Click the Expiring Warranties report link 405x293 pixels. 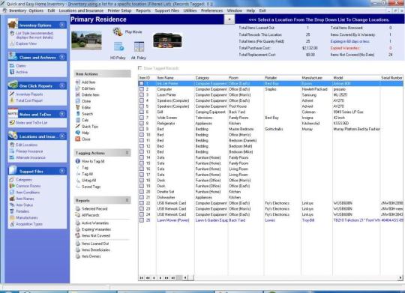point(96,229)
